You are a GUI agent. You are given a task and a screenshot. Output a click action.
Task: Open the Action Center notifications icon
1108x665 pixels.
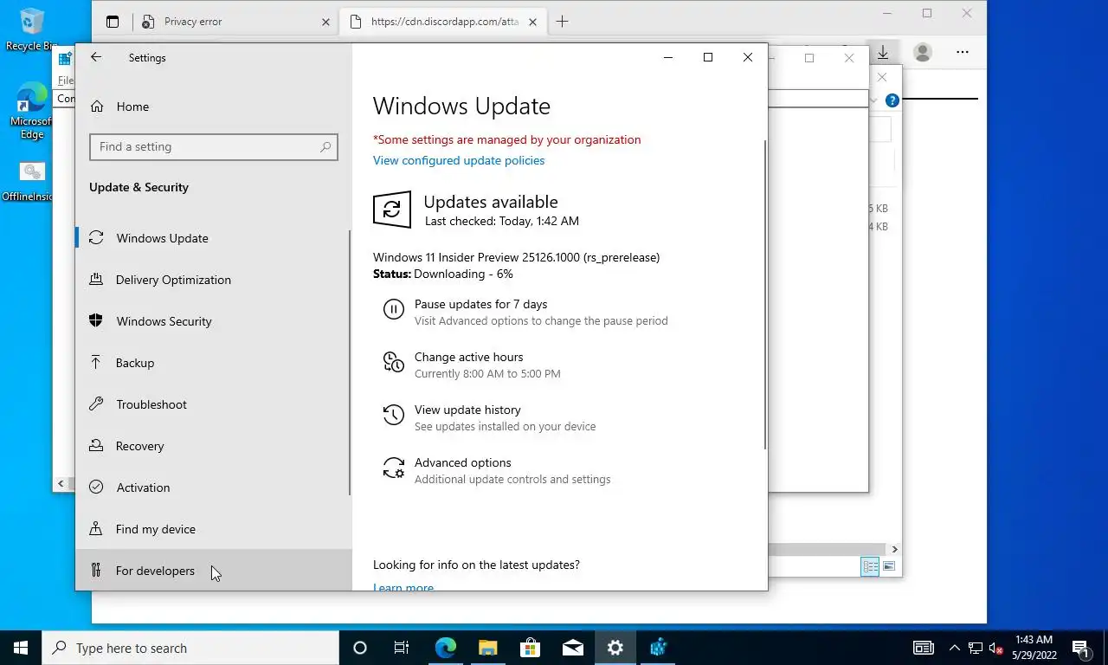(1082, 648)
